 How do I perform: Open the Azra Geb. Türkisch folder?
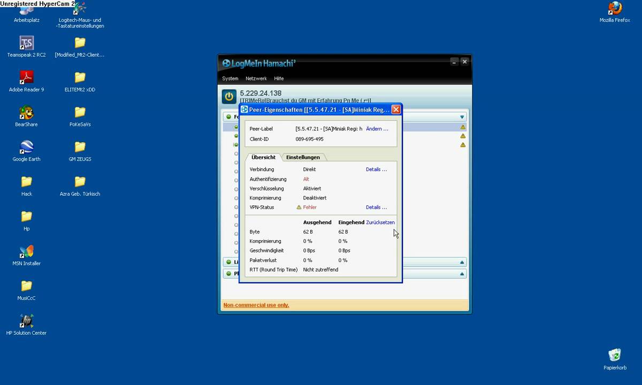(x=80, y=186)
